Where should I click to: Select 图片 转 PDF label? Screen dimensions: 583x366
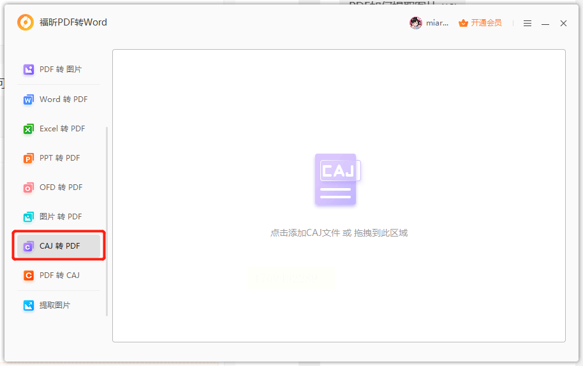[61, 217]
